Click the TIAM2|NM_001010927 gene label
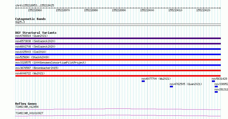 click(29, 113)
